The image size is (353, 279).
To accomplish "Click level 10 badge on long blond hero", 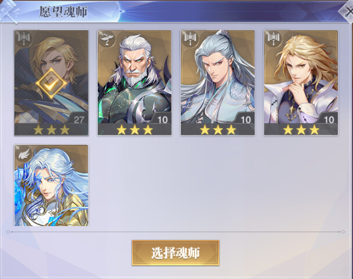I will point(329,120).
